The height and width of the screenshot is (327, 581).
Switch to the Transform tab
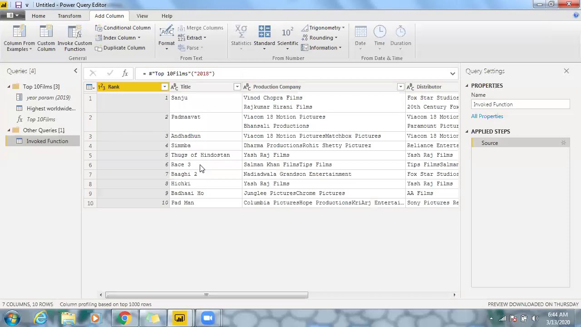click(69, 16)
